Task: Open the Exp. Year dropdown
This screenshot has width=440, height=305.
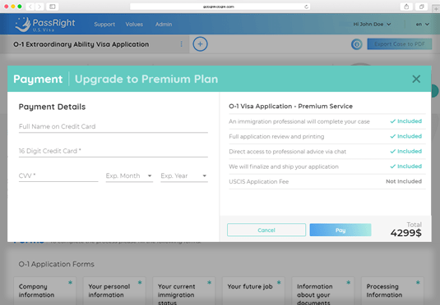Action: (184, 176)
